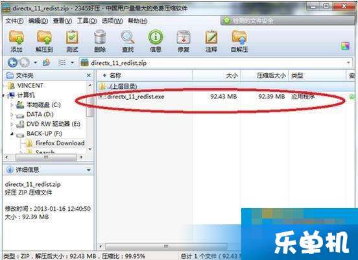Click the 测试 (Test) toolbar icon
This screenshot has width=358, height=260.
coord(72,41)
